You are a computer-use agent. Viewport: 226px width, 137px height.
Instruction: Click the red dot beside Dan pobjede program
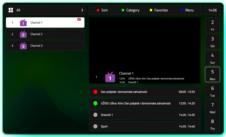[95, 92]
